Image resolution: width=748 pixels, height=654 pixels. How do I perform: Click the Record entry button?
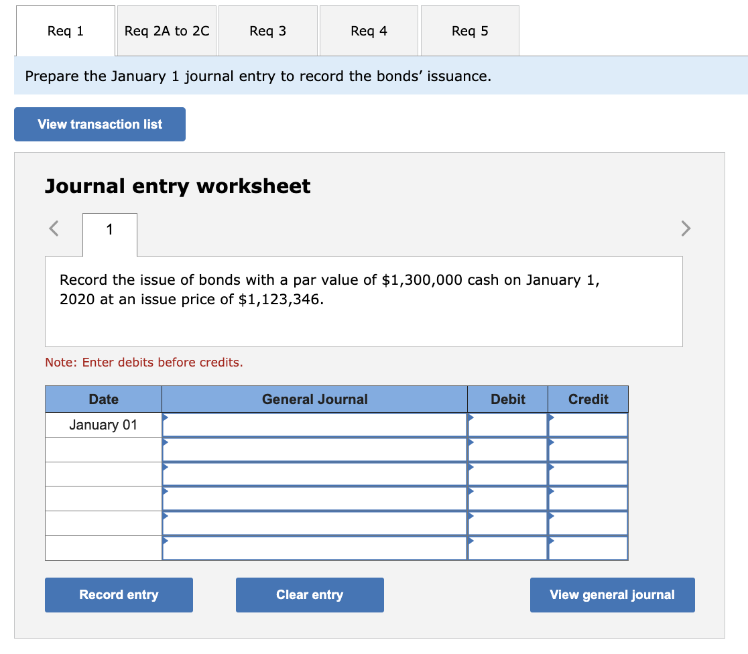click(119, 595)
